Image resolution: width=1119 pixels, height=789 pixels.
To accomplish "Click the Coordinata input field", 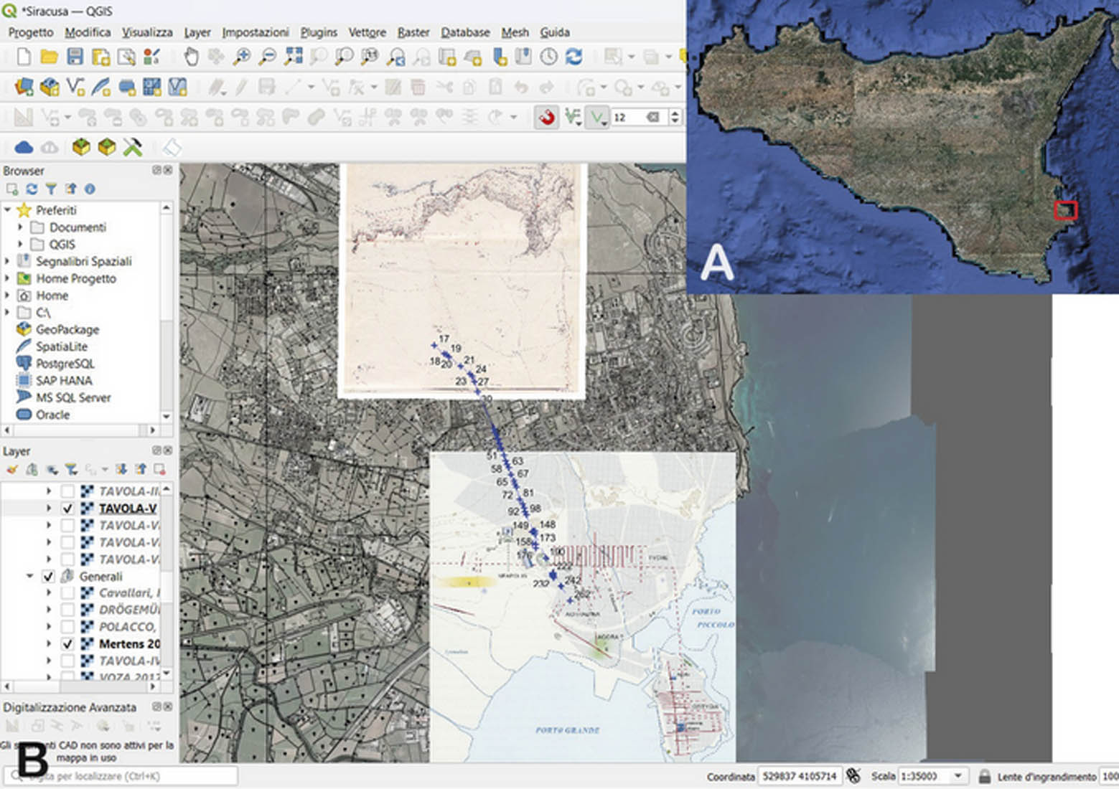I will [800, 777].
